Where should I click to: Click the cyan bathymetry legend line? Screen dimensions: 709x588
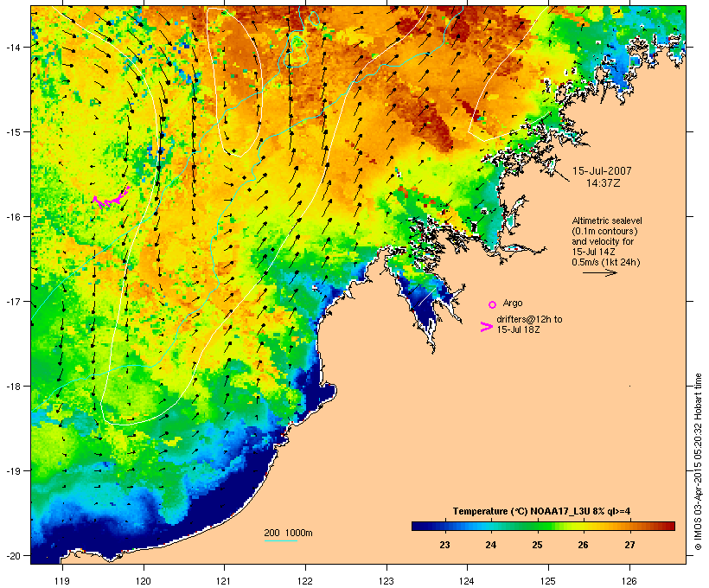click(x=281, y=540)
